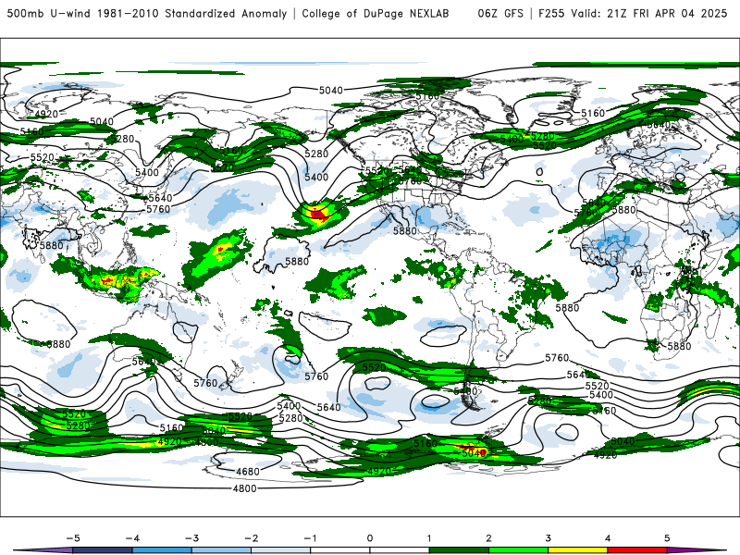Click the '4680' contour label near Antarctica
Screen dimensions: 740x555
click(248, 472)
